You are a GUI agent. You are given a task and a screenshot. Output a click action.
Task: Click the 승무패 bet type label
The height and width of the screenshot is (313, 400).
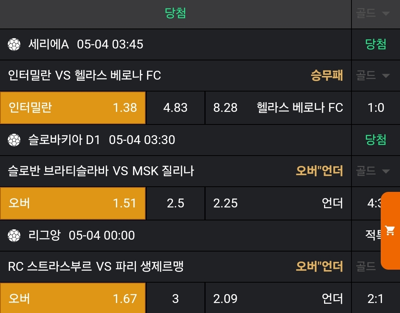click(327, 76)
